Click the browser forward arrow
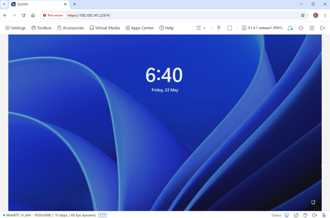 [14, 15]
